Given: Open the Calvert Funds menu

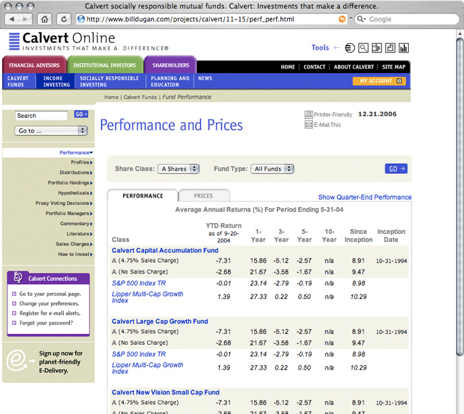Looking at the screenshot, I should pyautogui.click(x=18, y=81).
